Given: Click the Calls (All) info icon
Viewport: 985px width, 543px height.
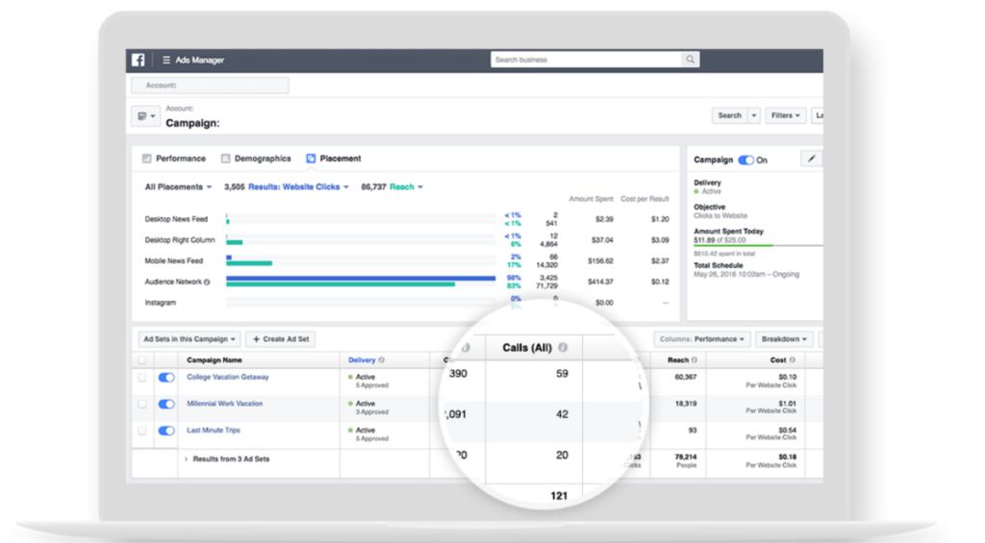Looking at the screenshot, I should [563, 347].
